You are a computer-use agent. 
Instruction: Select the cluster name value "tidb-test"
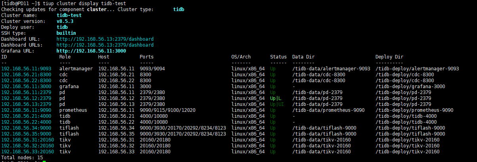69,15
